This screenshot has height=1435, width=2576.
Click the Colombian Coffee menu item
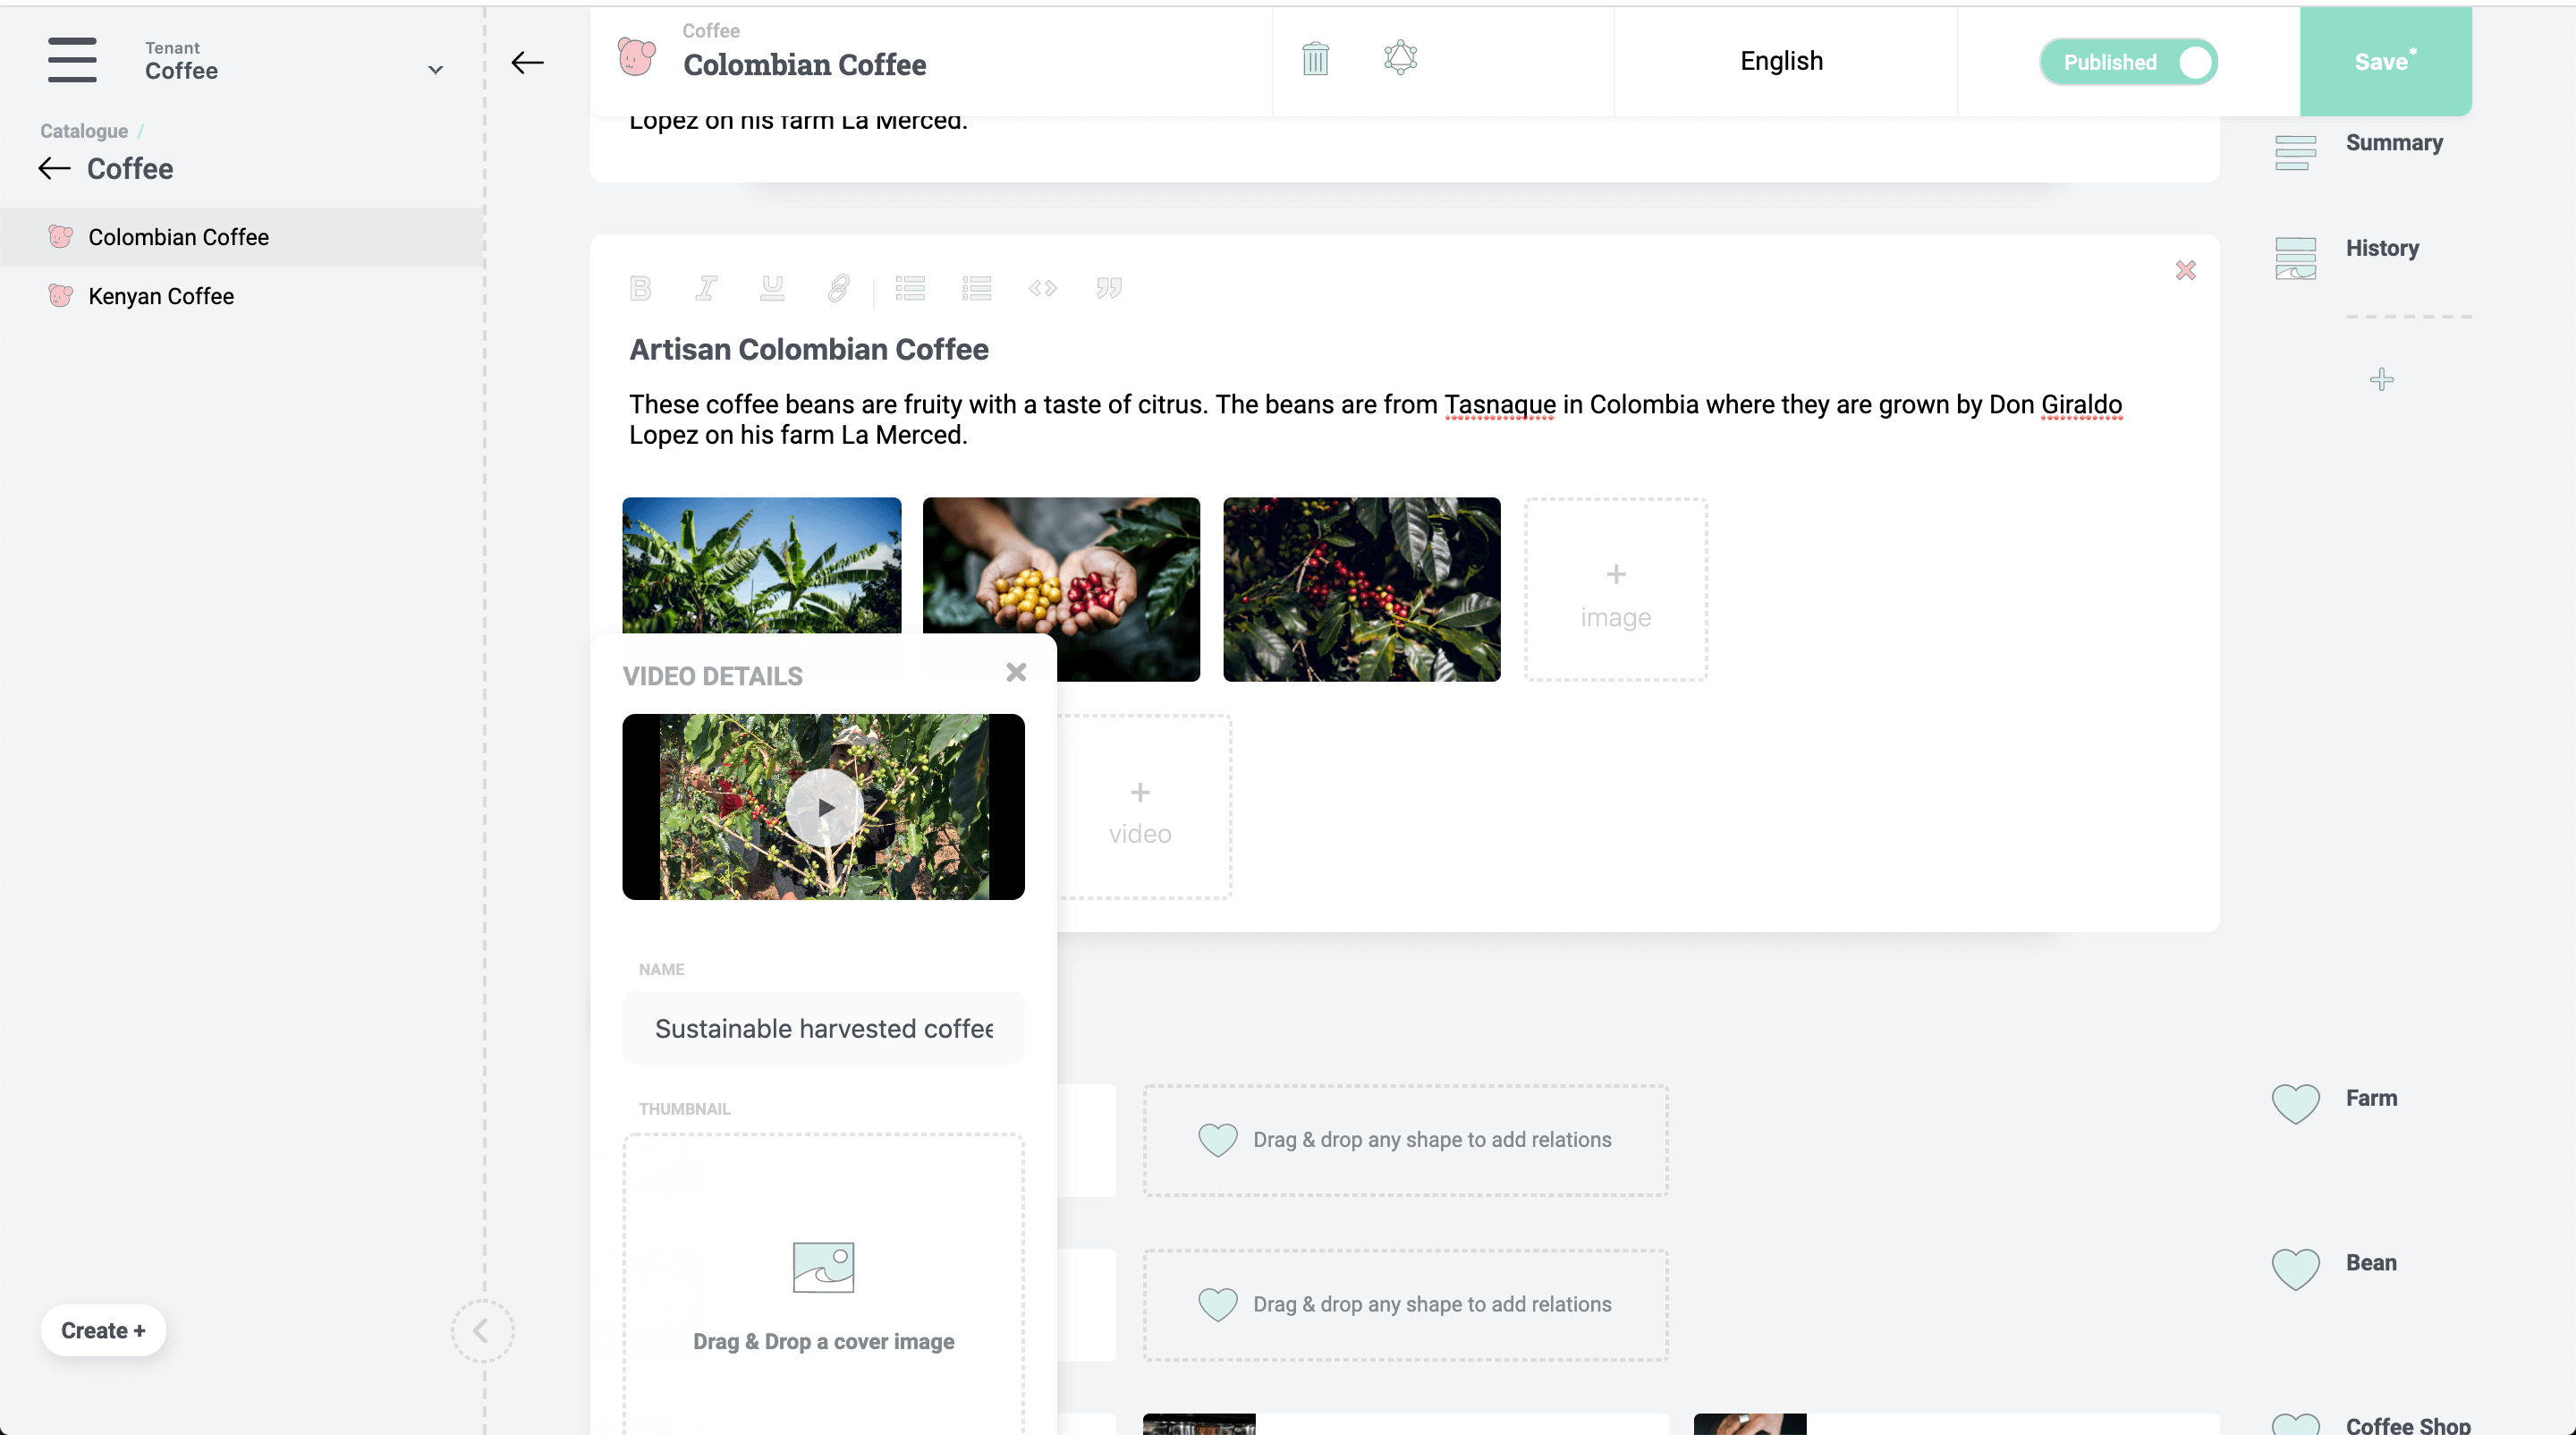pos(180,235)
